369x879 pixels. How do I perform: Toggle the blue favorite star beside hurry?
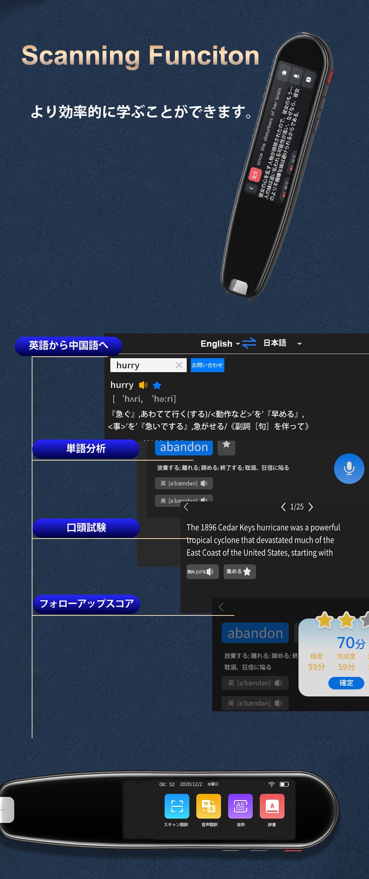157,385
